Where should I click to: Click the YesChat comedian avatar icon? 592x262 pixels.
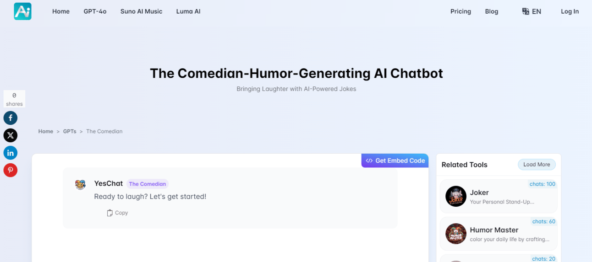tap(80, 184)
